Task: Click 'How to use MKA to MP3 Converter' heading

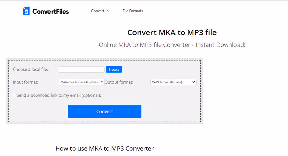Action: (x=104, y=148)
